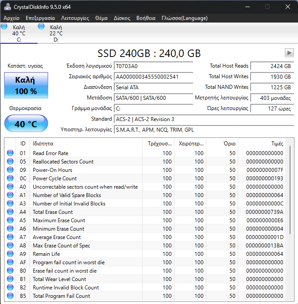Click status icon of Runtime Invalid Block Count row
Screen dimensions: 298x304
pos(10,287)
